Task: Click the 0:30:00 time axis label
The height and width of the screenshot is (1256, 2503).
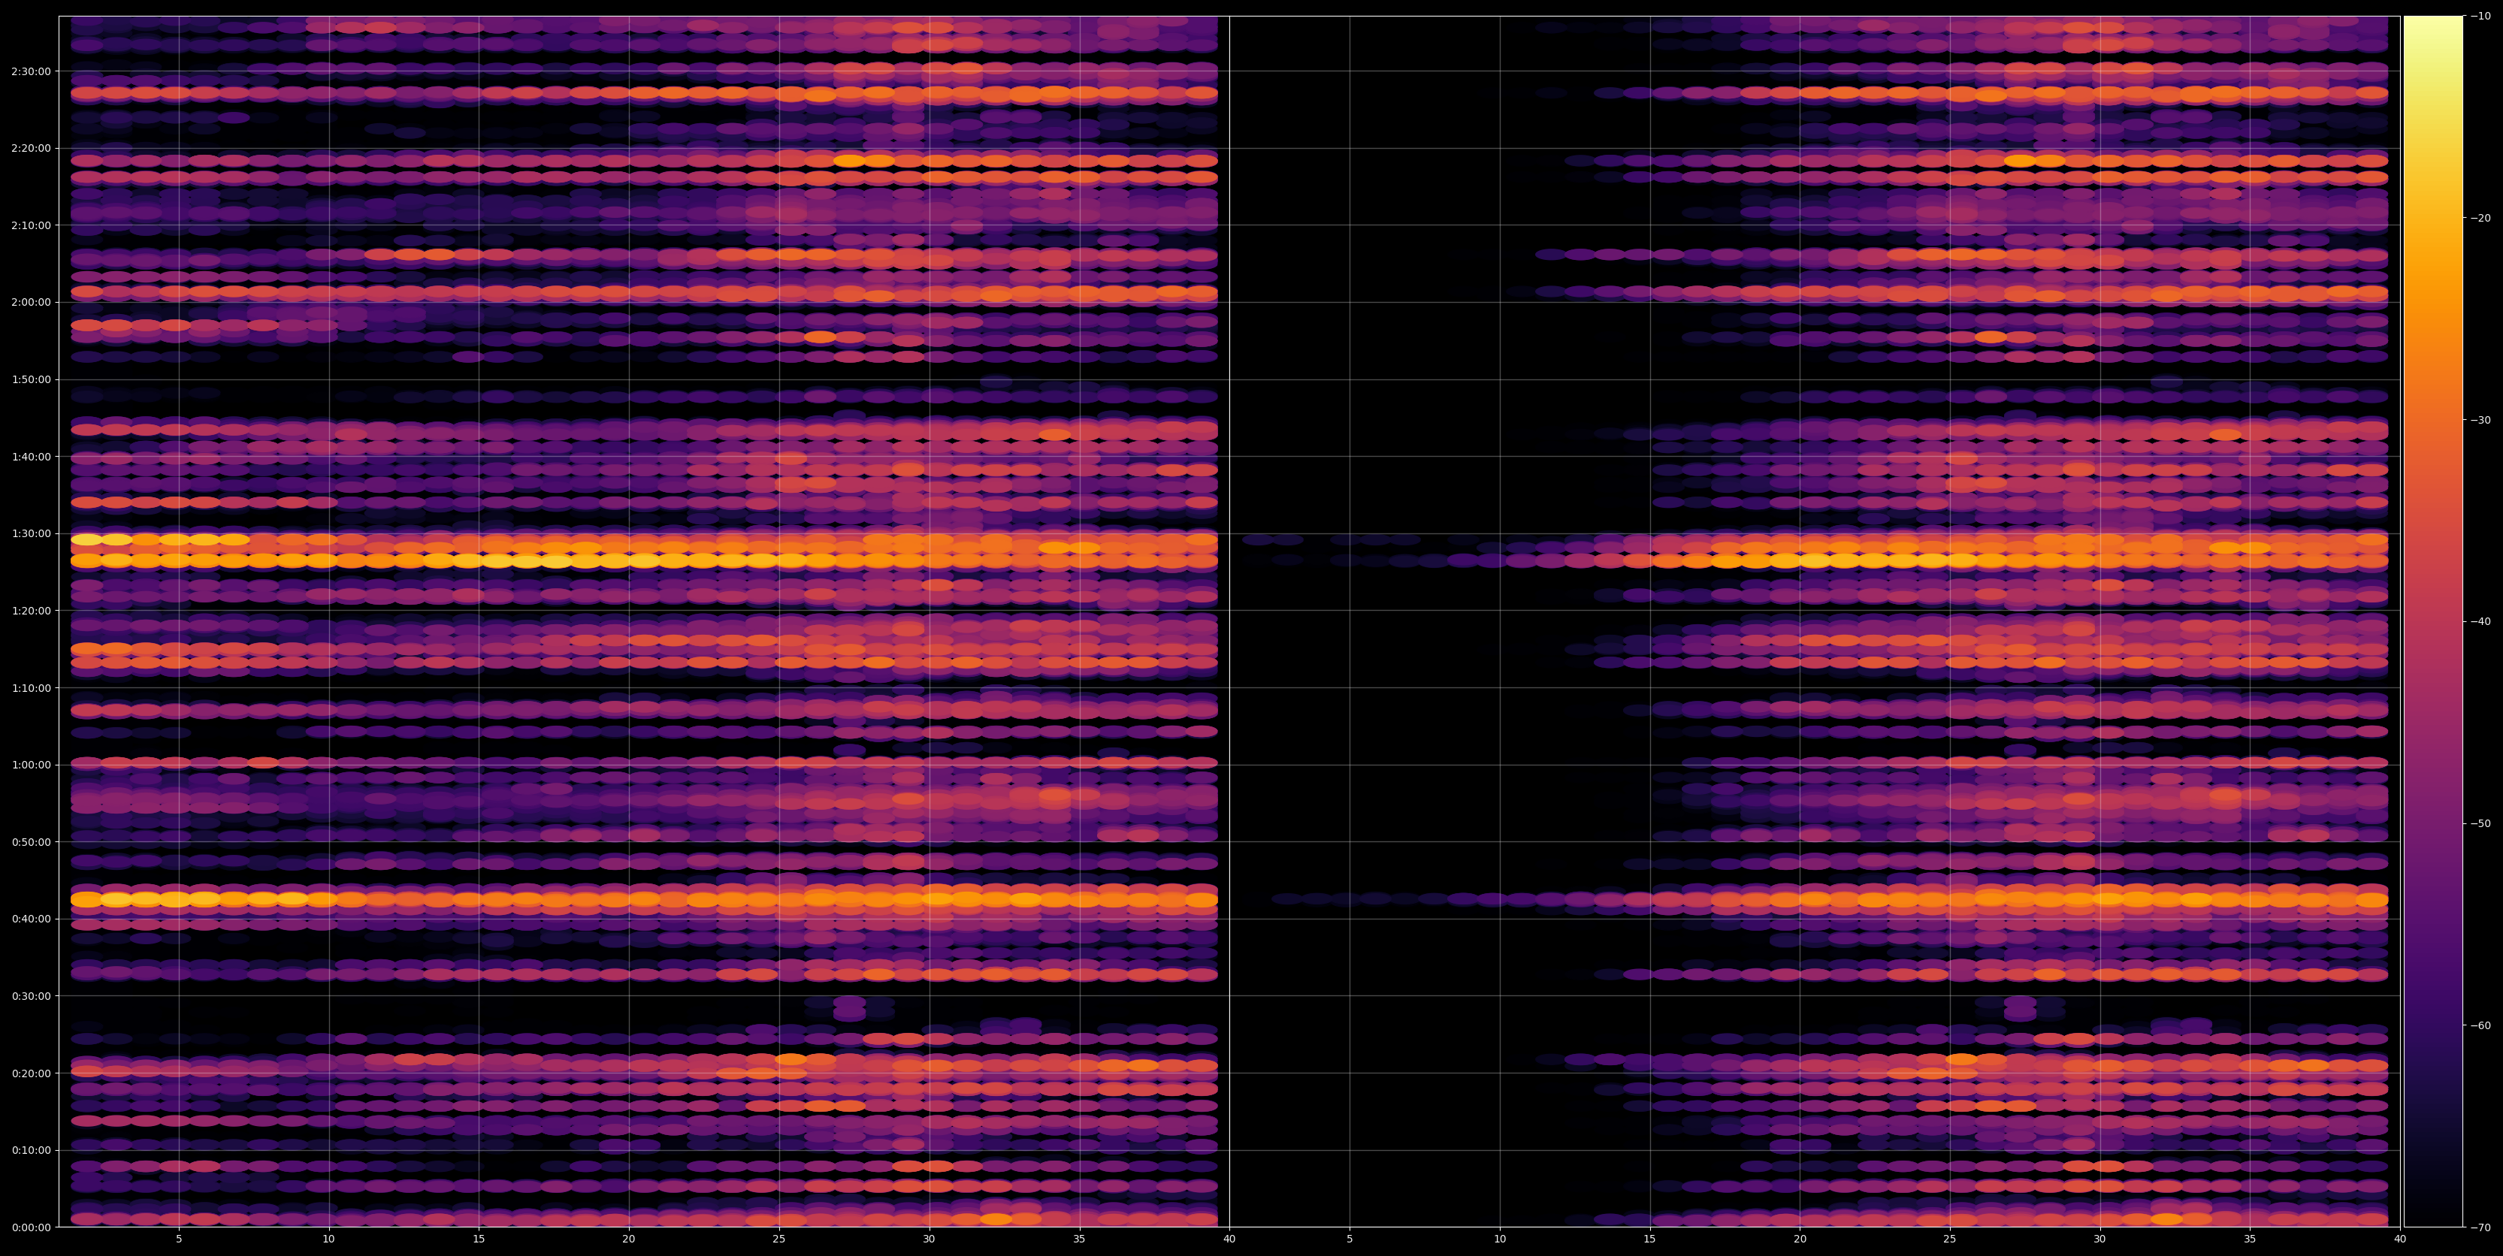Action: tap(31, 995)
